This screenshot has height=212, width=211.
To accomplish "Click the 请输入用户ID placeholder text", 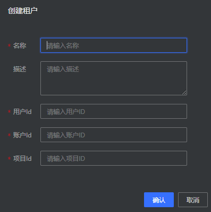I will 66,112.
